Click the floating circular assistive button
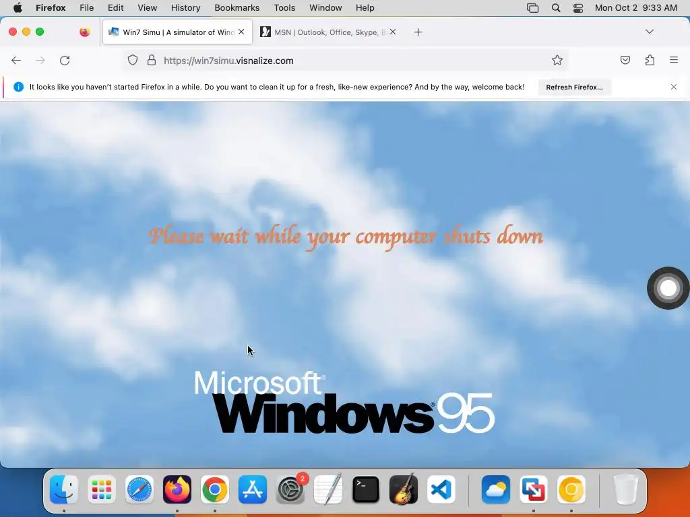This screenshot has height=517, width=690. 668,288
